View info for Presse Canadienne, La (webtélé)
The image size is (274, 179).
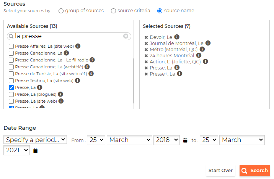pyautogui.click(x=87, y=66)
